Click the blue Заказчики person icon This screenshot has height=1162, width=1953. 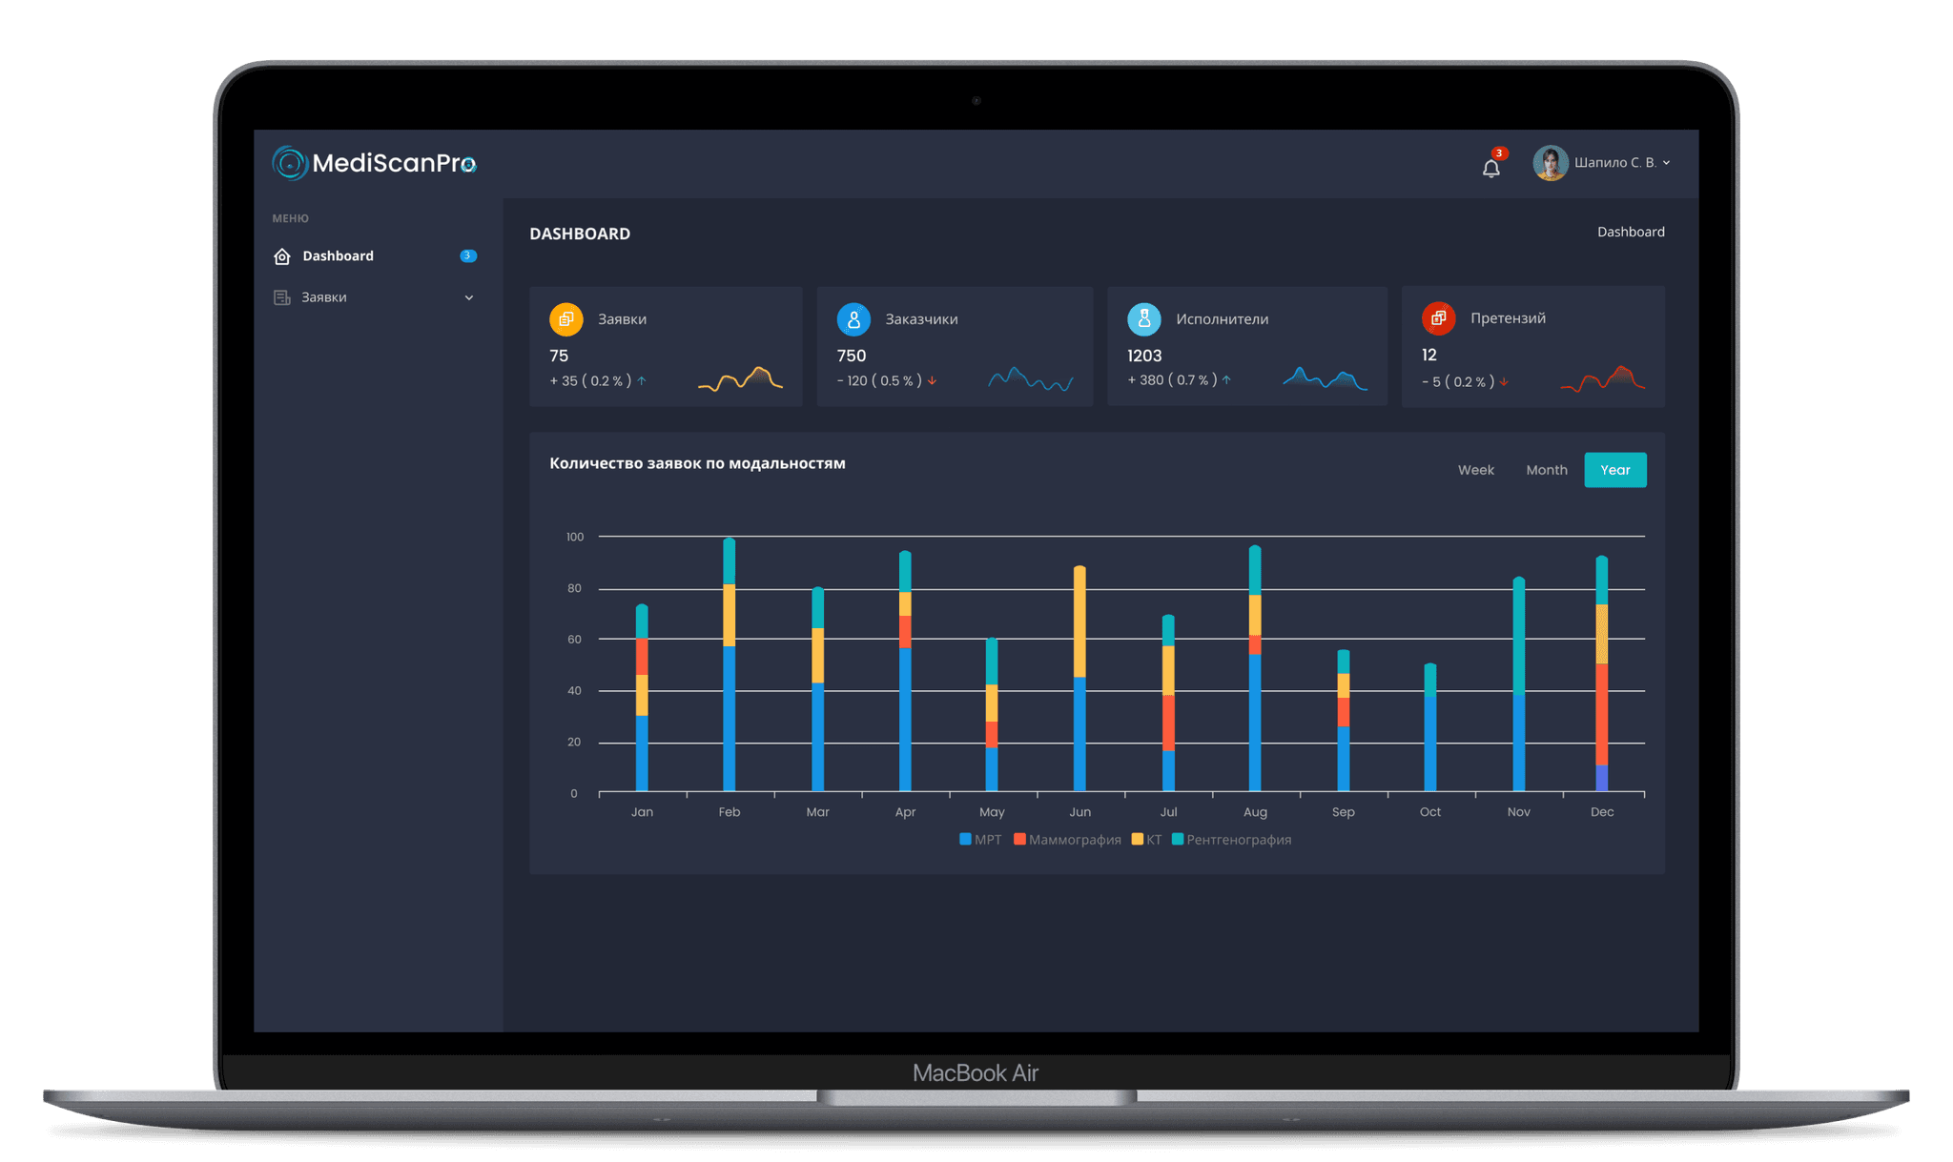853,319
